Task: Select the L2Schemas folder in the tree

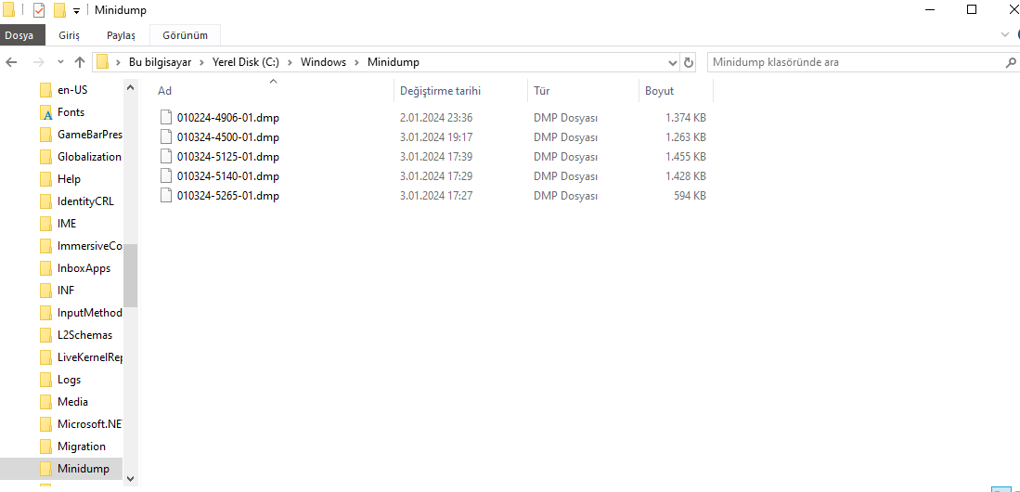Action: (x=76, y=334)
